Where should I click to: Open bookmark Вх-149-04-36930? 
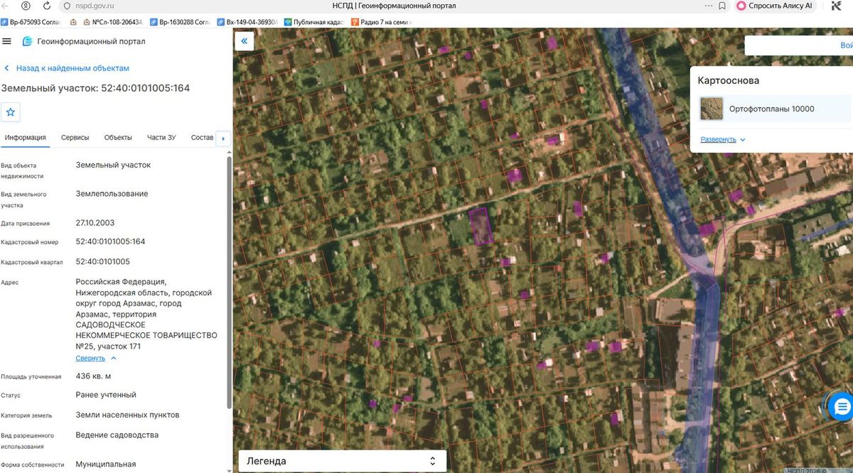[248, 22]
